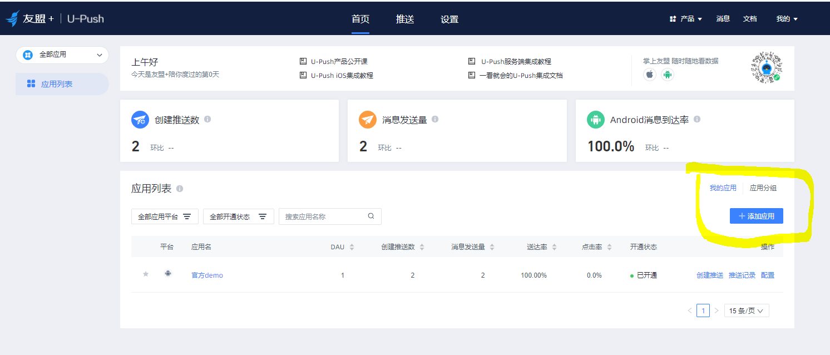Image resolution: width=830 pixels, height=355 pixels.
Task: Click the 消息发送量 orange plane icon
Action: (x=368, y=120)
